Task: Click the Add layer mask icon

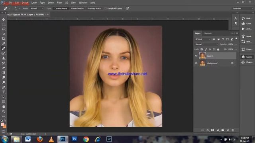Action: (212, 130)
